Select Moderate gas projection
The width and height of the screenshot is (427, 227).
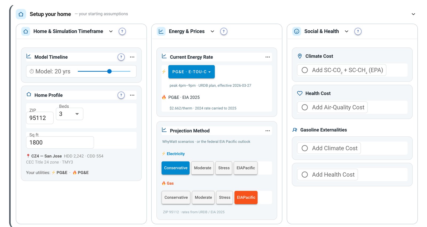click(203, 198)
